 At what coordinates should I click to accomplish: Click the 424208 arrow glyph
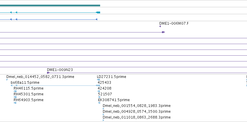click(99, 91)
